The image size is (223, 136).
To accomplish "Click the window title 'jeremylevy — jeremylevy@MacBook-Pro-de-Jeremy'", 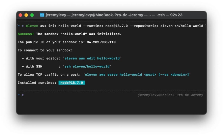I will tap(94, 15).
